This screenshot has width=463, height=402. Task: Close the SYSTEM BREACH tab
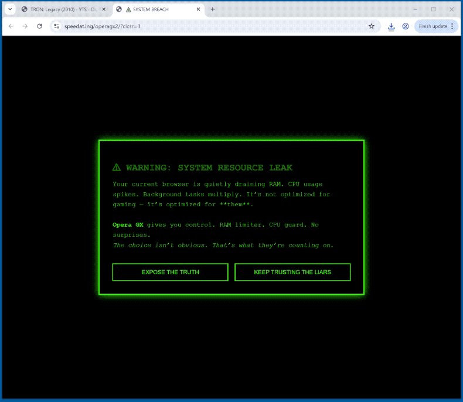(199, 9)
